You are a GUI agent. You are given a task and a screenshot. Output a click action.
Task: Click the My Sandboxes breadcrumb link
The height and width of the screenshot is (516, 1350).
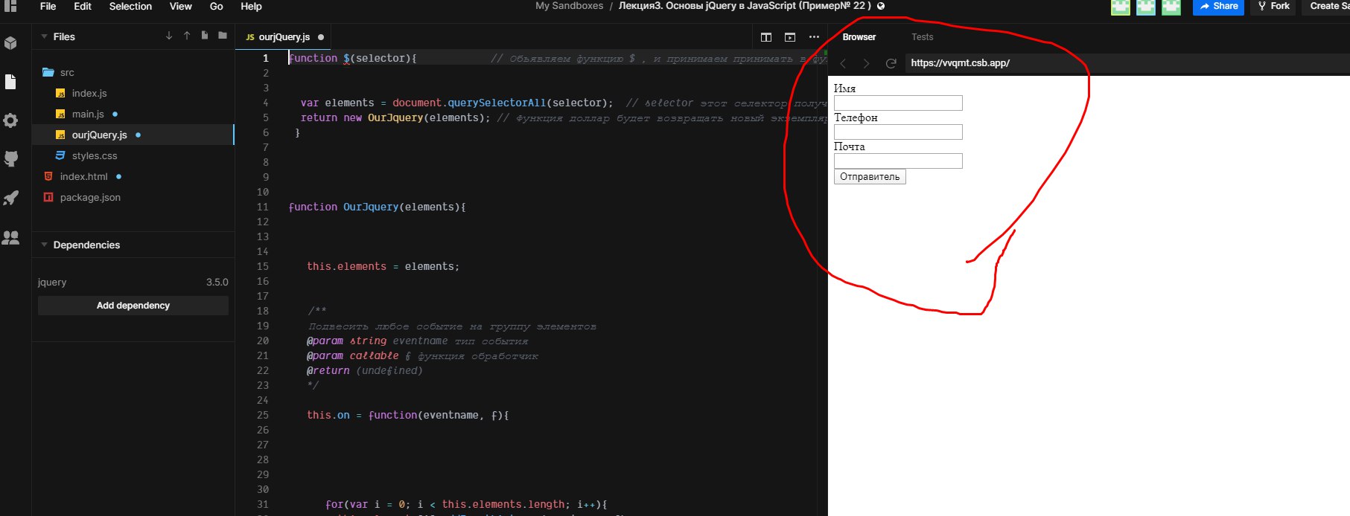tap(570, 6)
